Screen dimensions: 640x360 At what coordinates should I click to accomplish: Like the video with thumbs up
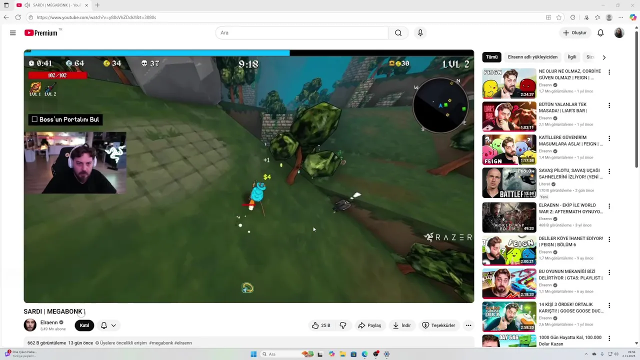click(321, 325)
